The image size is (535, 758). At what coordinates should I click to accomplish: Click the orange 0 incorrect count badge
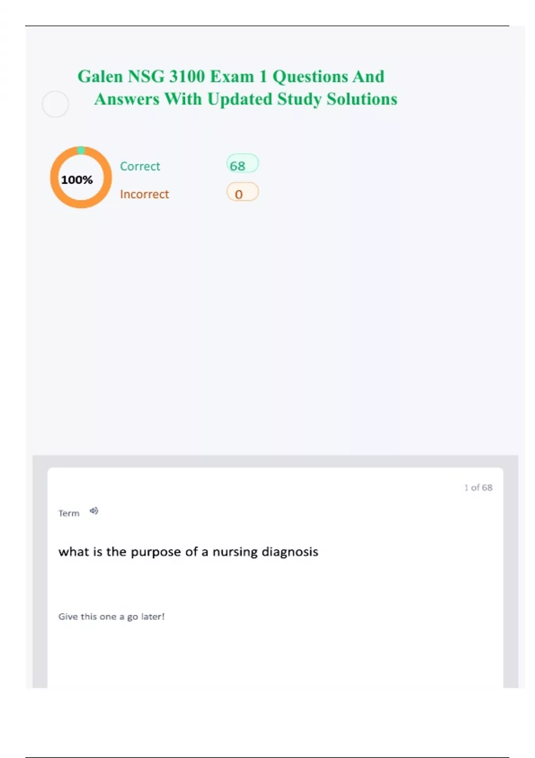pos(242,192)
